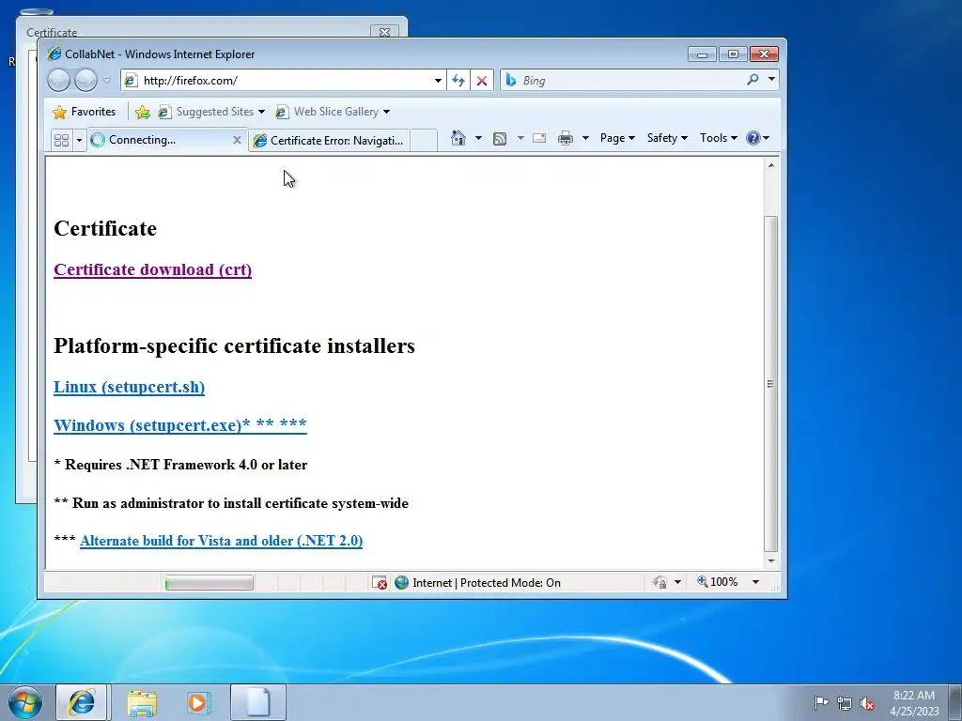Image resolution: width=962 pixels, height=721 pixels.
Task: Close the Connecting... tab
Action: click(237, 140)
